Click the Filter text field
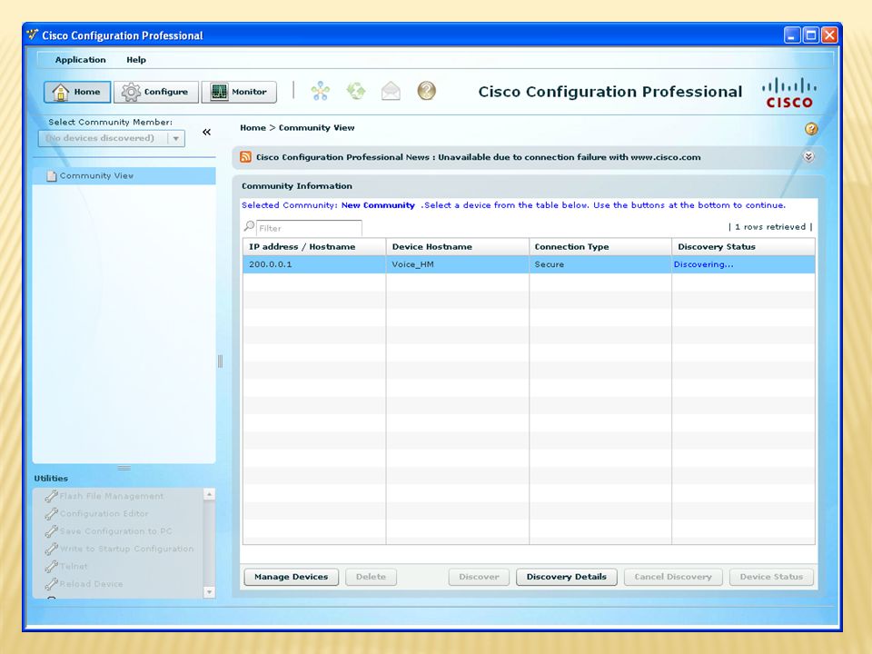 (x=309, y=228)
